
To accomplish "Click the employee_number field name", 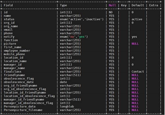I will (x=17, y=51).
